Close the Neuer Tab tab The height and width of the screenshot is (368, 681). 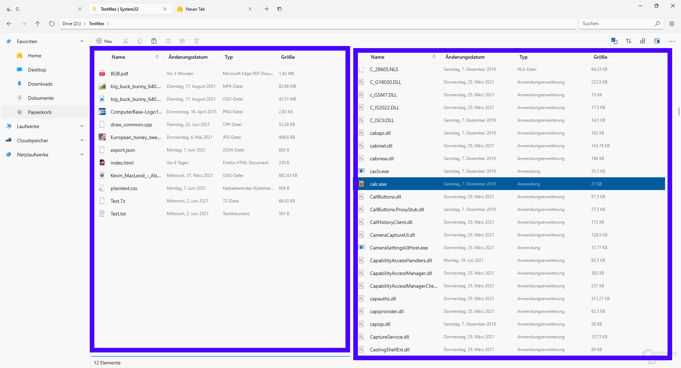250,9
